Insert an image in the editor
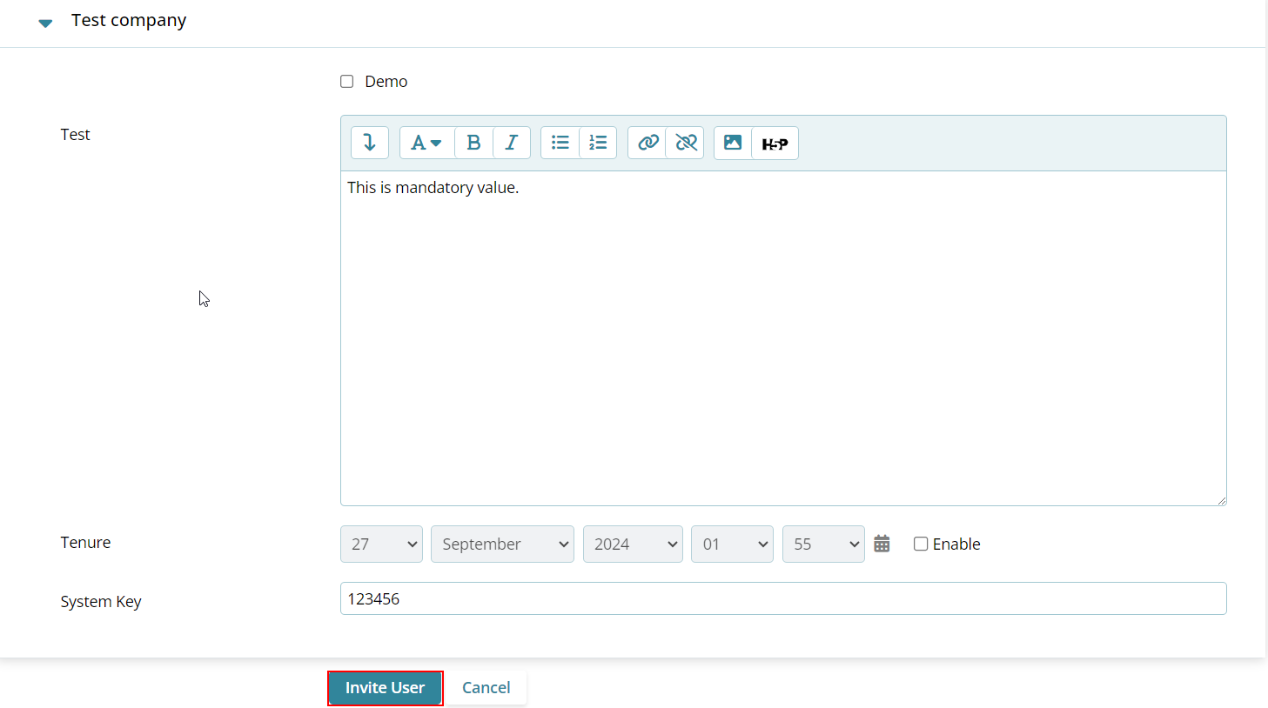The height and width of the screenshot is (708, 1268). point(733,143)
